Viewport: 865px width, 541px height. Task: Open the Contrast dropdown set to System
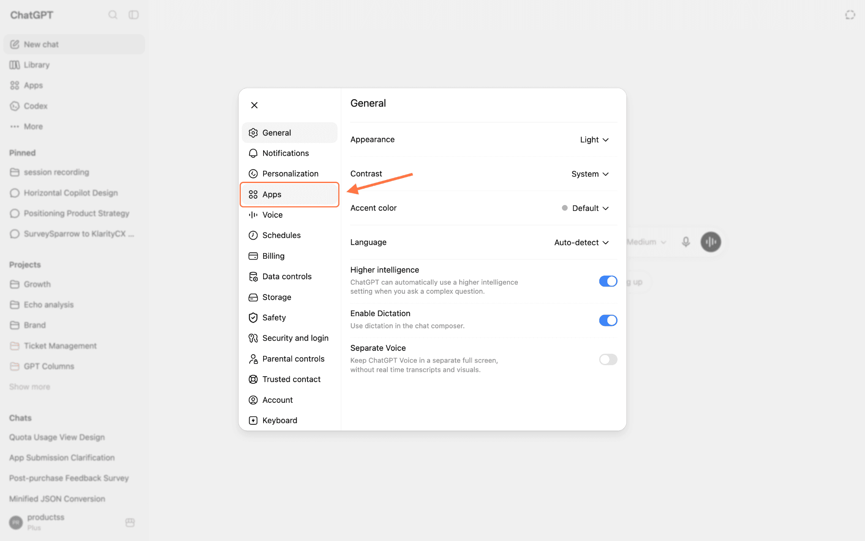pyautogui.click(x=590, y=174)
